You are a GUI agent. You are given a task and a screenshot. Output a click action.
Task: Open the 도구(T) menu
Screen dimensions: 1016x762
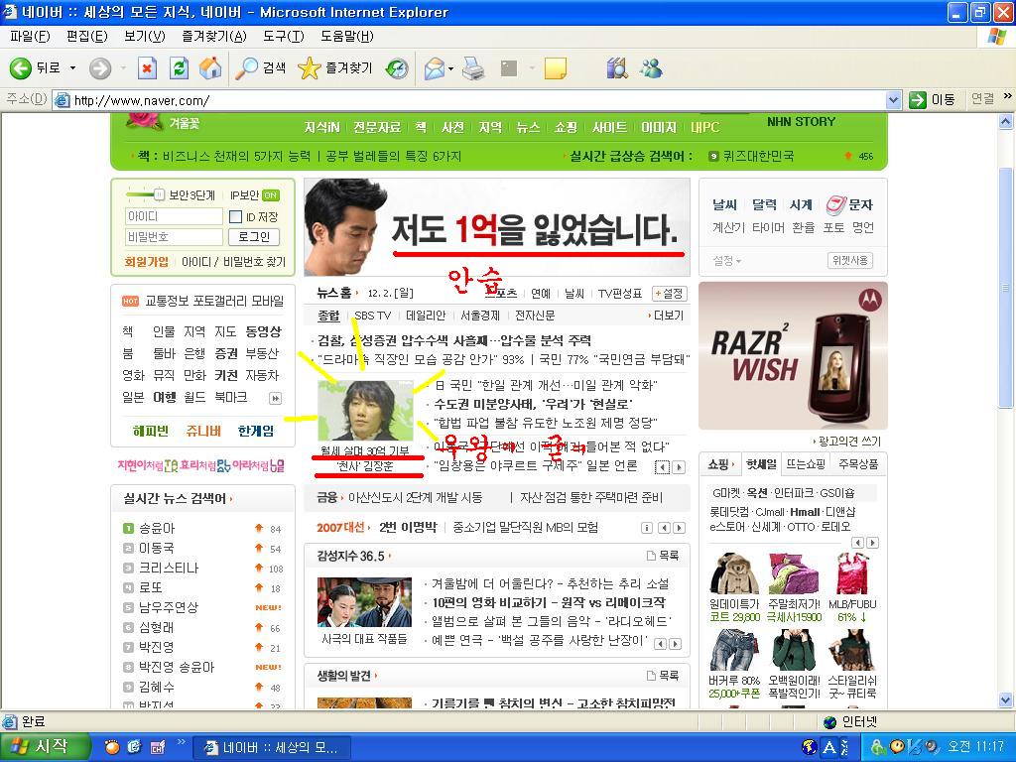pyautogui.click(x=283, y=37)
